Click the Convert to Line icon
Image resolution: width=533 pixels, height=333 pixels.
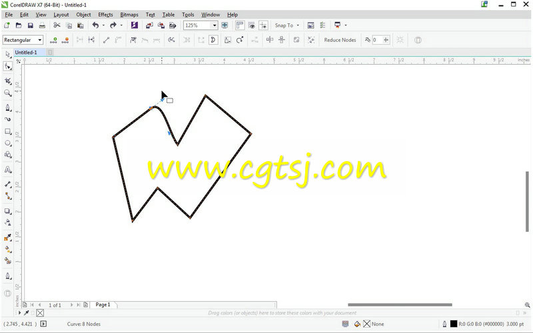click(x=106, y=40)
